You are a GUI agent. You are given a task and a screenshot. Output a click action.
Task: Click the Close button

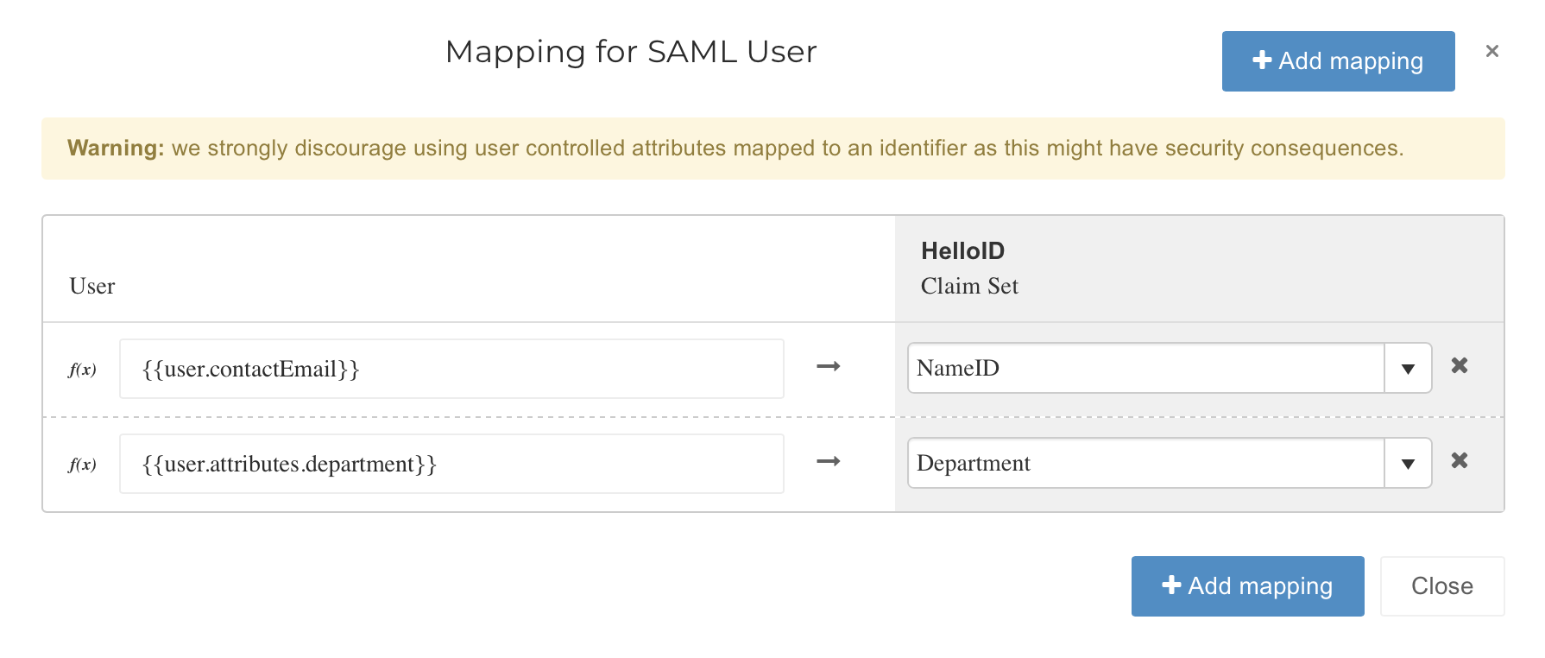[x=1442, y=586]
